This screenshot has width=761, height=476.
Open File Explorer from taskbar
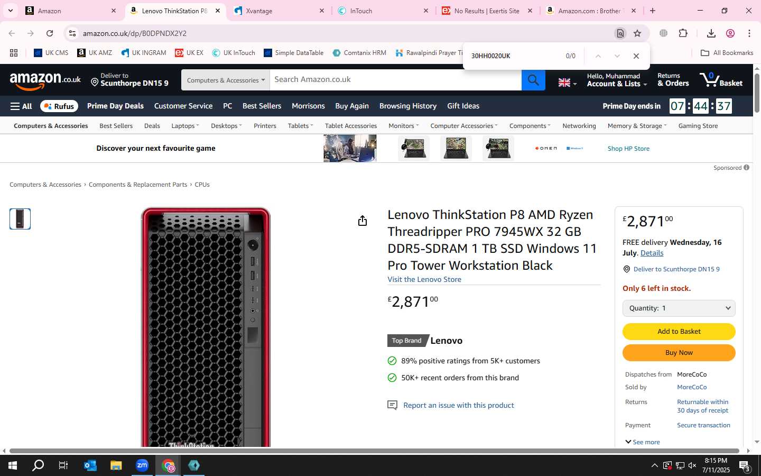[x=116, y=465]
